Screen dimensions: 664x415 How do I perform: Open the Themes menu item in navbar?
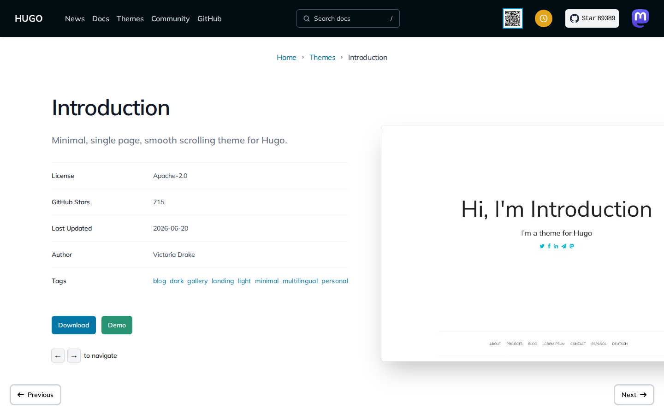pyautogui.click(x=130, y=18)
